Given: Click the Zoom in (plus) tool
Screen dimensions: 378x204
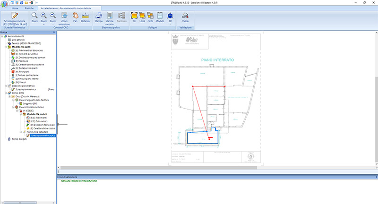Looking at the screenshot, I should (43, 18).
